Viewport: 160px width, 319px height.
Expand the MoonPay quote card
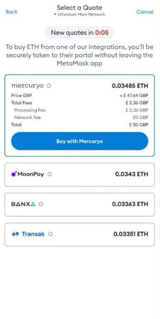[x=80, y=175]
